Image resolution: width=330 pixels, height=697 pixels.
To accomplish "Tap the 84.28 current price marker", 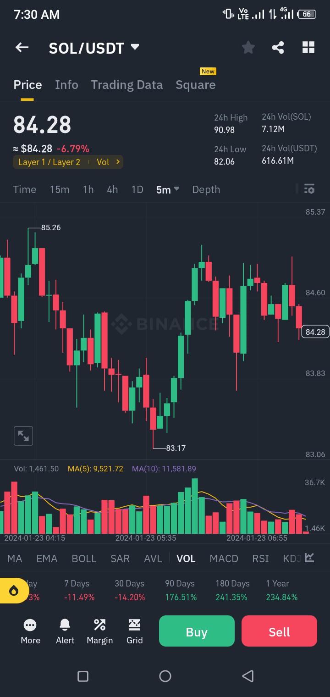I will [315, 332].
